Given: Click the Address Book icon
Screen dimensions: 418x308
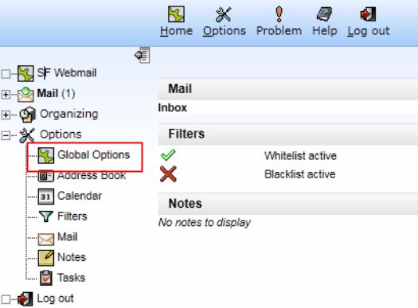Looking at the screenshot, I should point(46,176).
